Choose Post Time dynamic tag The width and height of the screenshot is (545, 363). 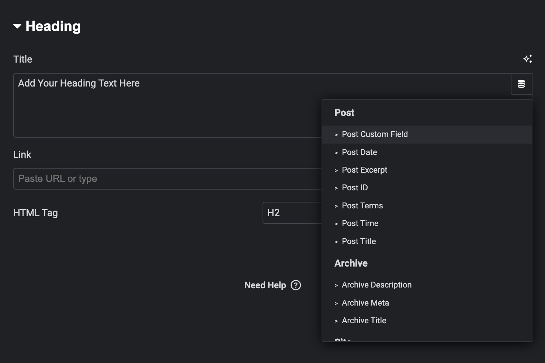[360, 223]
